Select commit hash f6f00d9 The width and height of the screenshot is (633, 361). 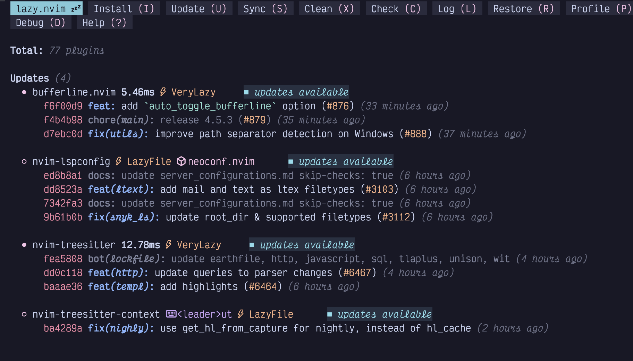(63, 106)
